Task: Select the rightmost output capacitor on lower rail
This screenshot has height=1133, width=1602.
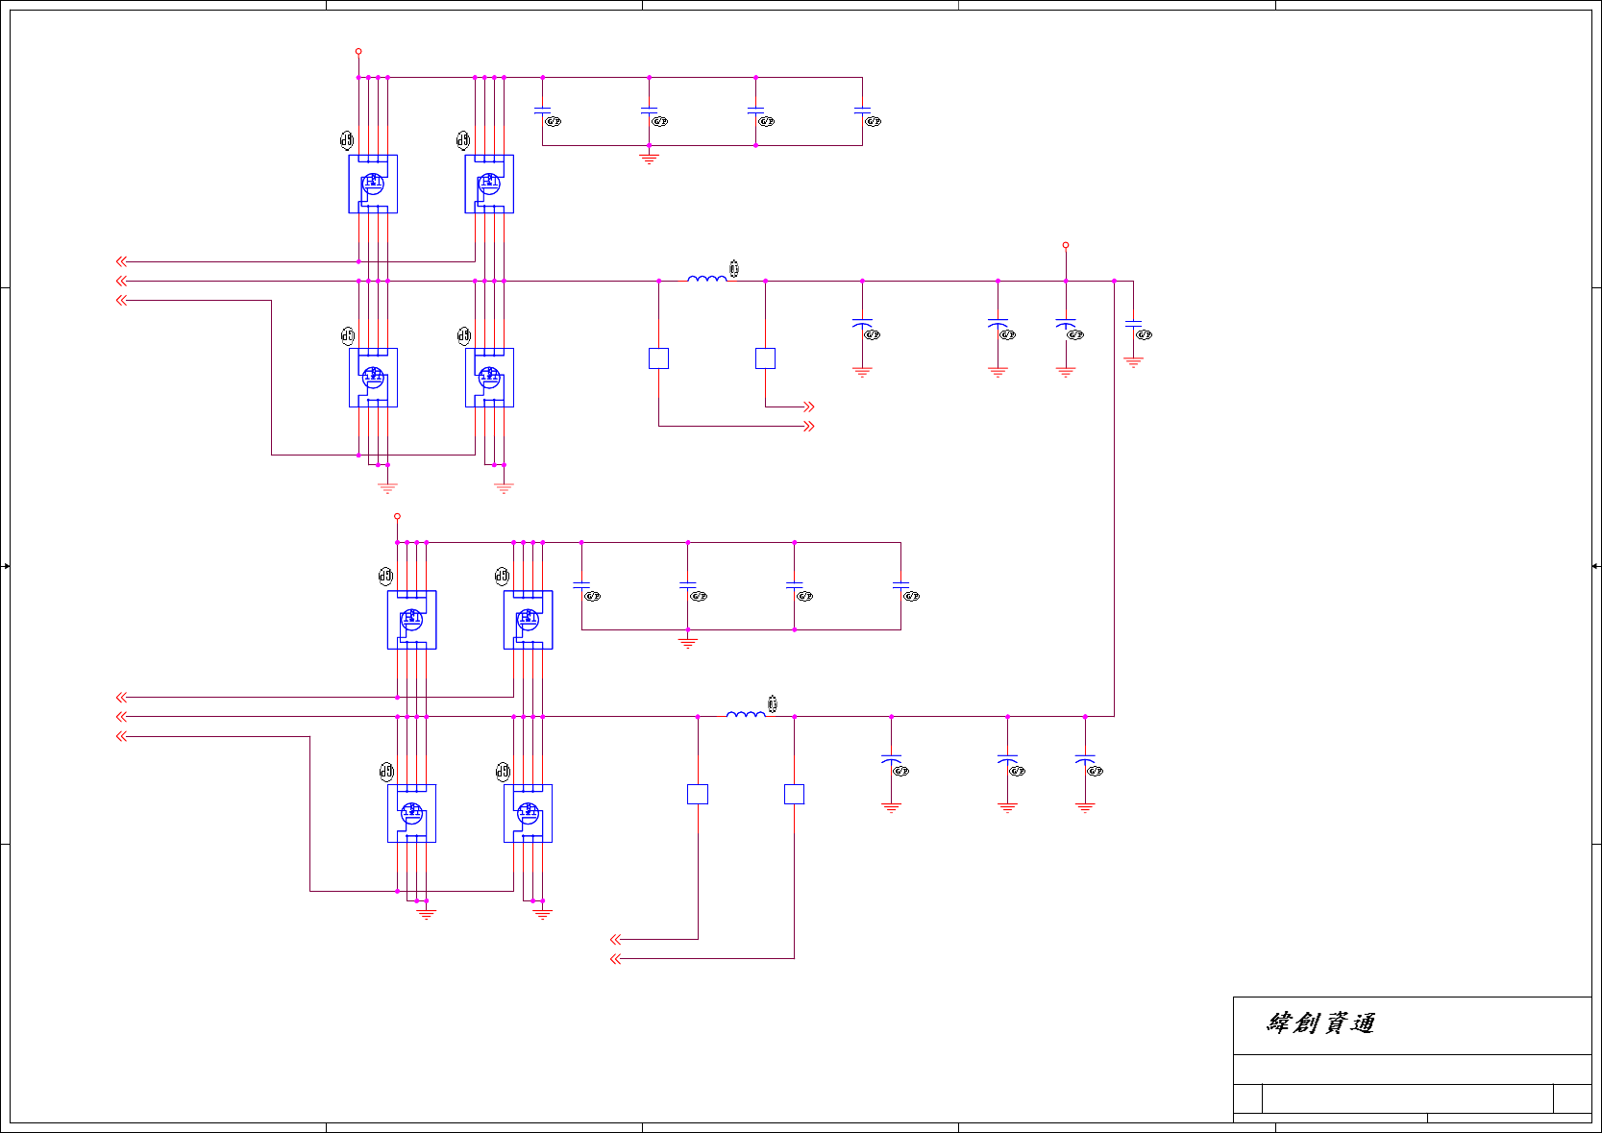Action: coord(1085,759)
